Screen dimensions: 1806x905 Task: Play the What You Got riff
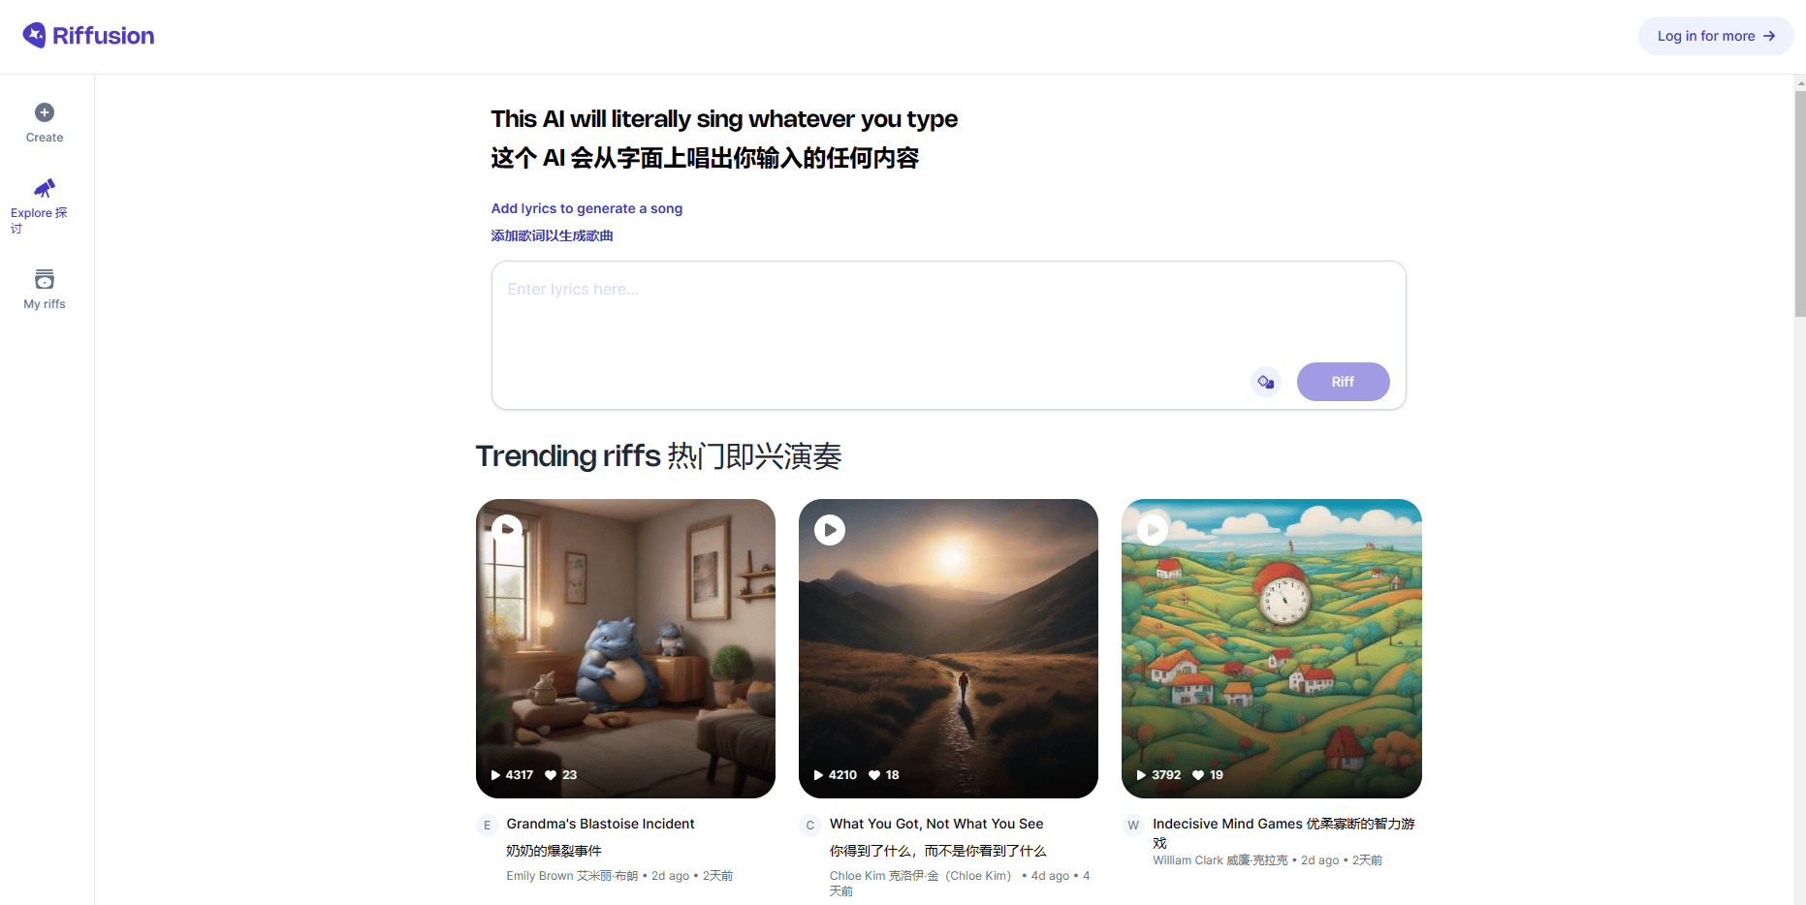click(x=830, y=529)
